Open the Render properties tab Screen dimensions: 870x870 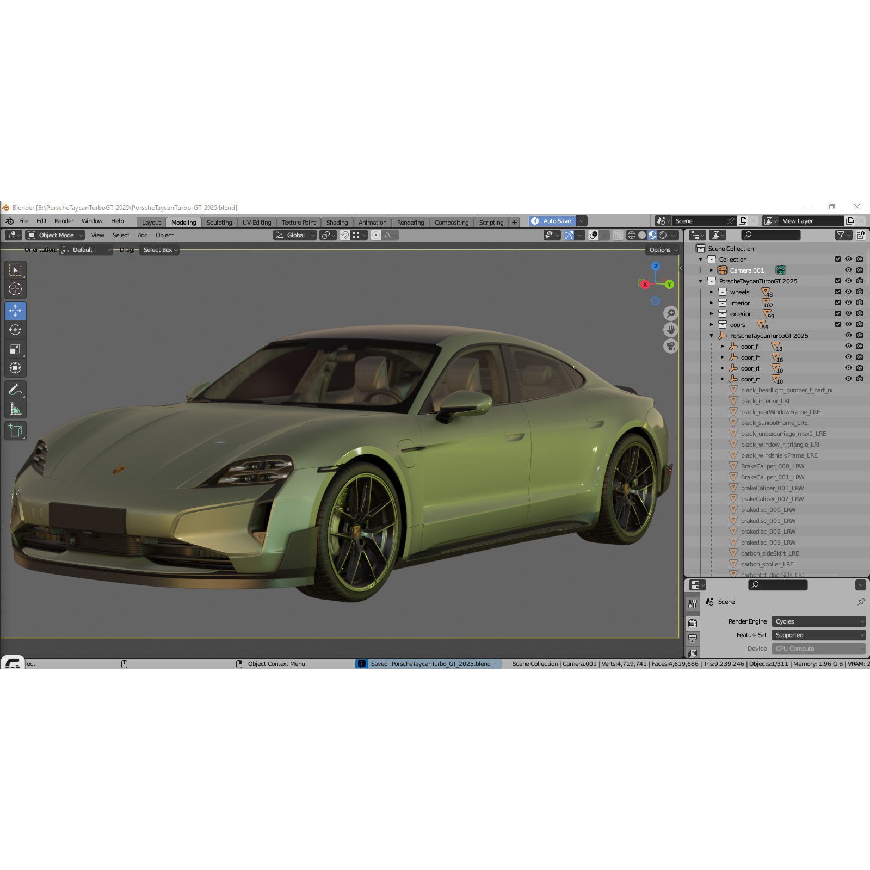pos(693,623)
